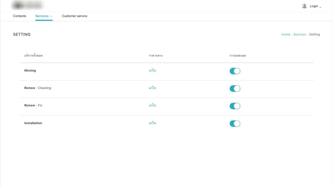
Task: Click แก้ไข for Renew - Cleaning
Action: point(152,88)
